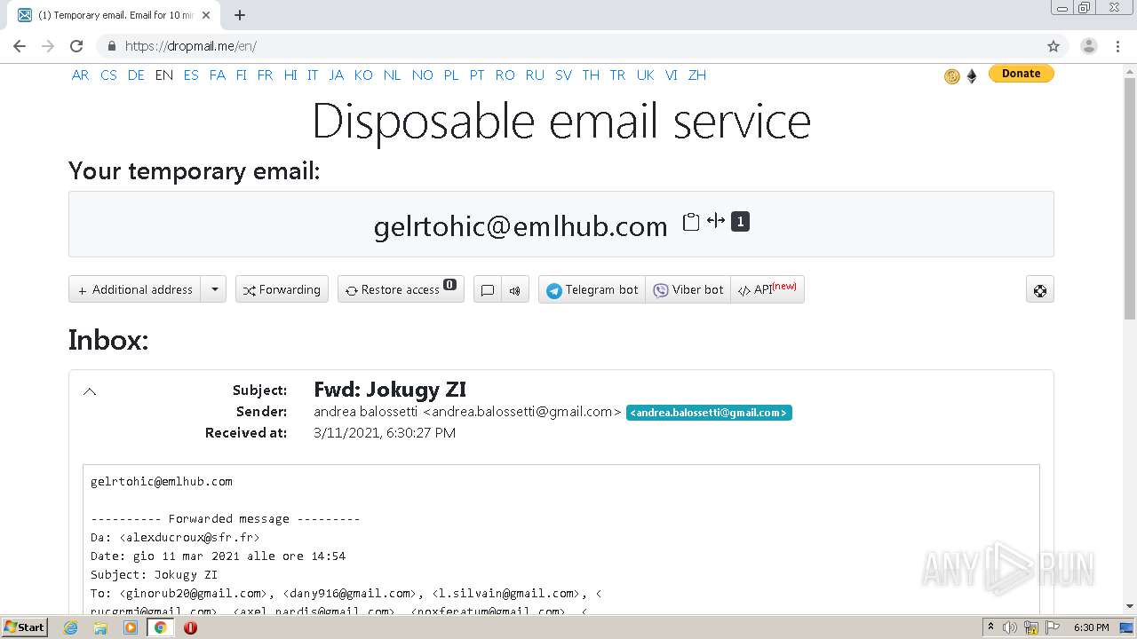This screenshot has height=639, width=1137.
Task: Bookmark this page with star icon
Action: tap(1054, 46)
